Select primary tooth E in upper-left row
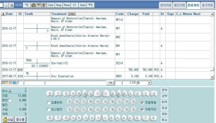 [69, 102]
